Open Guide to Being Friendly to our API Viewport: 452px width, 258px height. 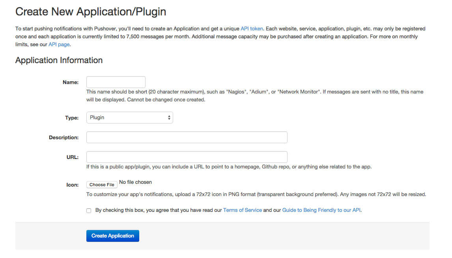tap(321, 210)
